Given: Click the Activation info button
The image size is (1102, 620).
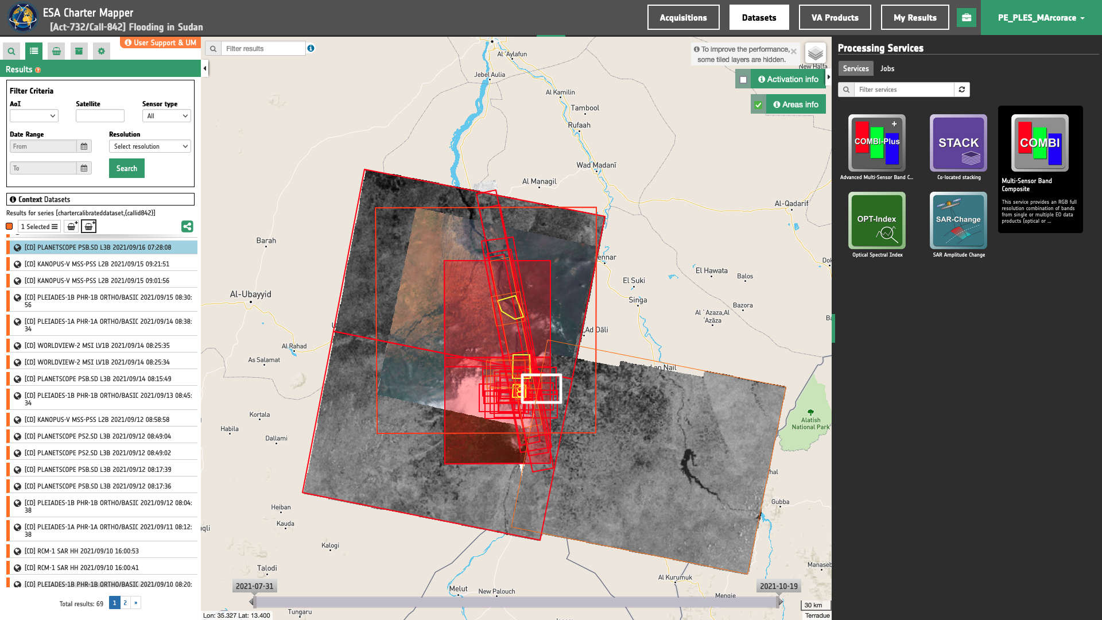Looking at the screenshot, I should [x=788, y=79].
